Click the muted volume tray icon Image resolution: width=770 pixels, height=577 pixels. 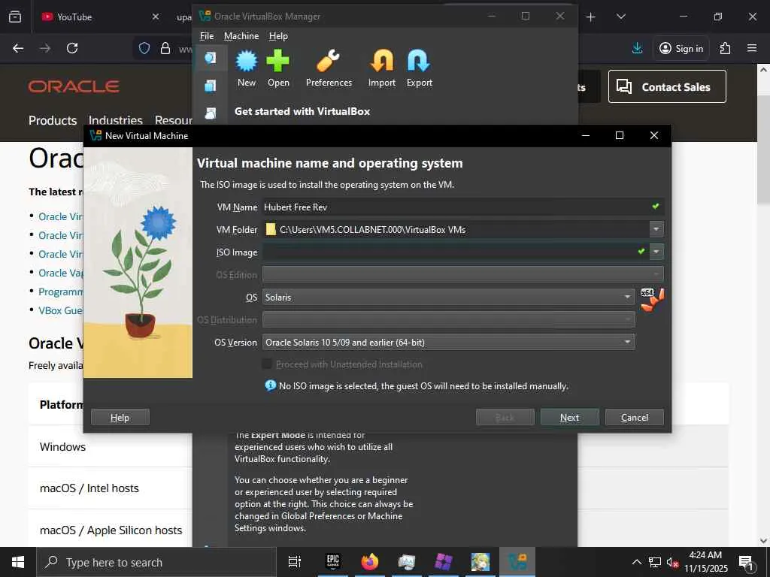pos(672,562)
